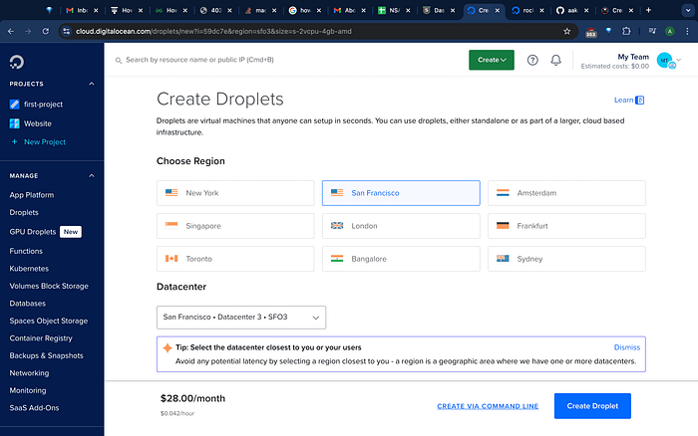Dismiss the datacenter tip

[x=627, y=347]
